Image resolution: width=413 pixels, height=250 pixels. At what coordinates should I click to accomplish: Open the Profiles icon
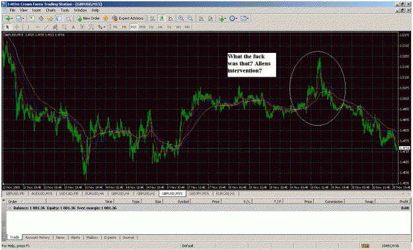pos(19,19)
